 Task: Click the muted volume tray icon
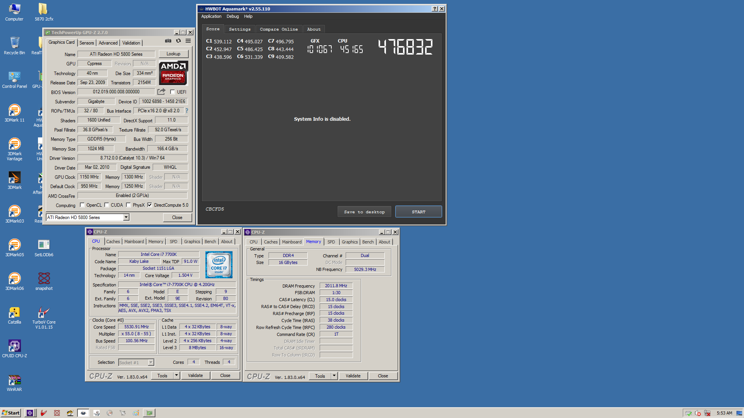698,413
